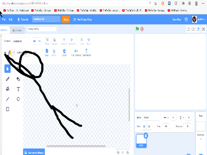Image resolution: width=207 pixels, height=155 pixels.
Task: Switch to the Sounds tab
Action: coord(17,30)
